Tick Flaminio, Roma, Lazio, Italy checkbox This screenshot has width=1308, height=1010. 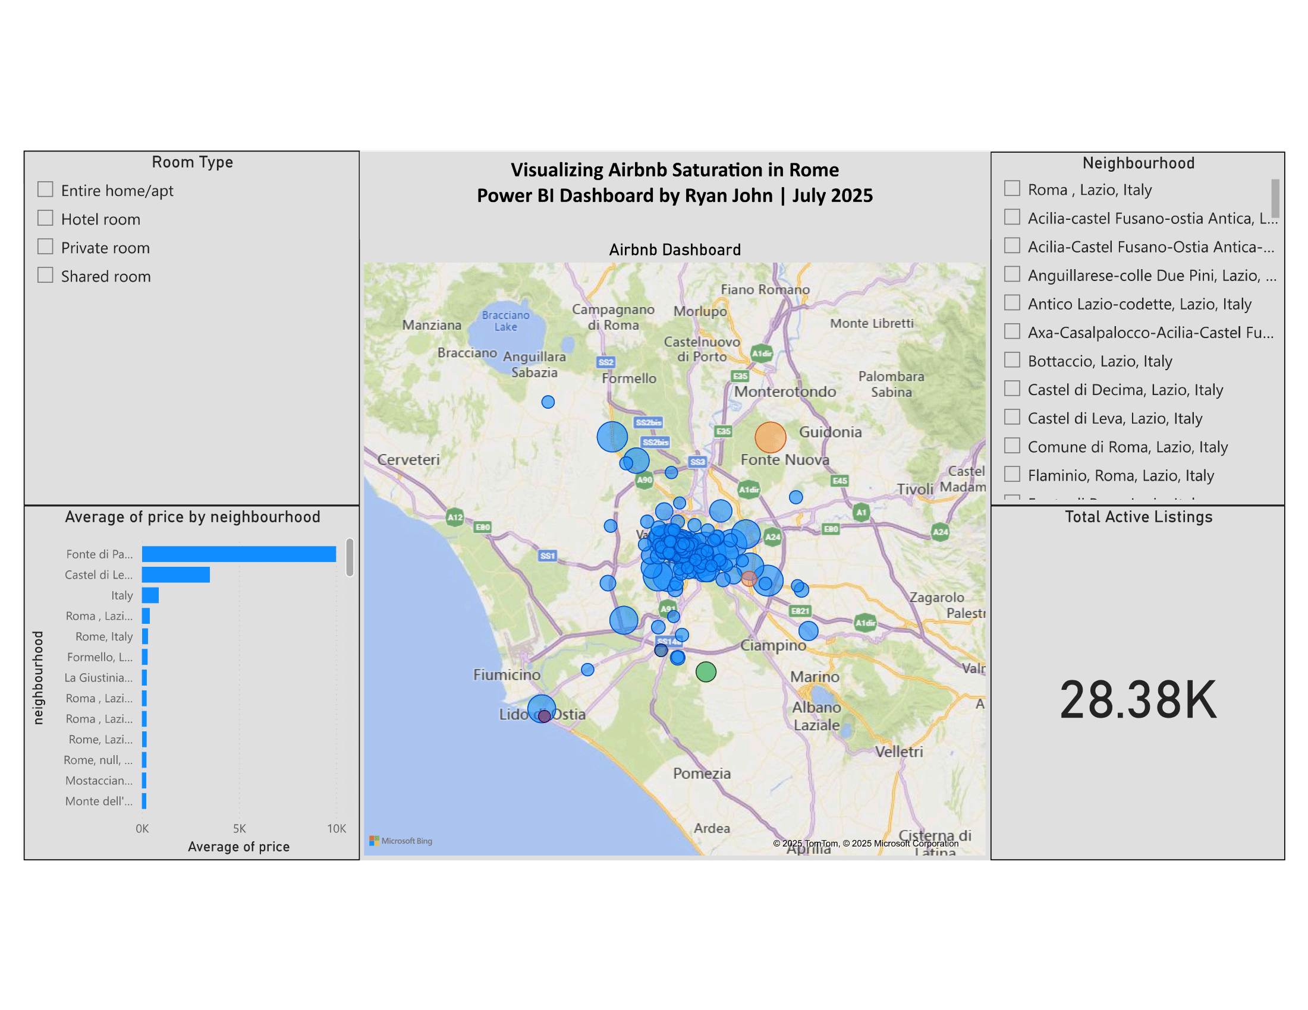[x=1012, y=474]
